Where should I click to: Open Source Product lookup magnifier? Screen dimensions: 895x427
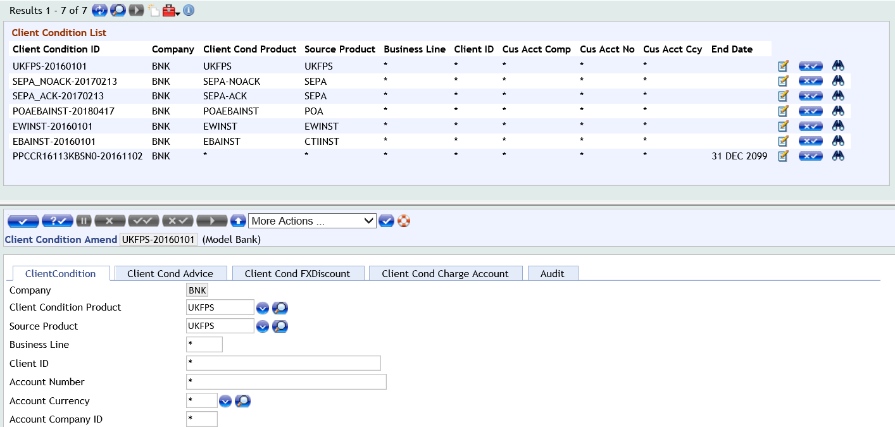pyautogui.click(x=280, y=326)
